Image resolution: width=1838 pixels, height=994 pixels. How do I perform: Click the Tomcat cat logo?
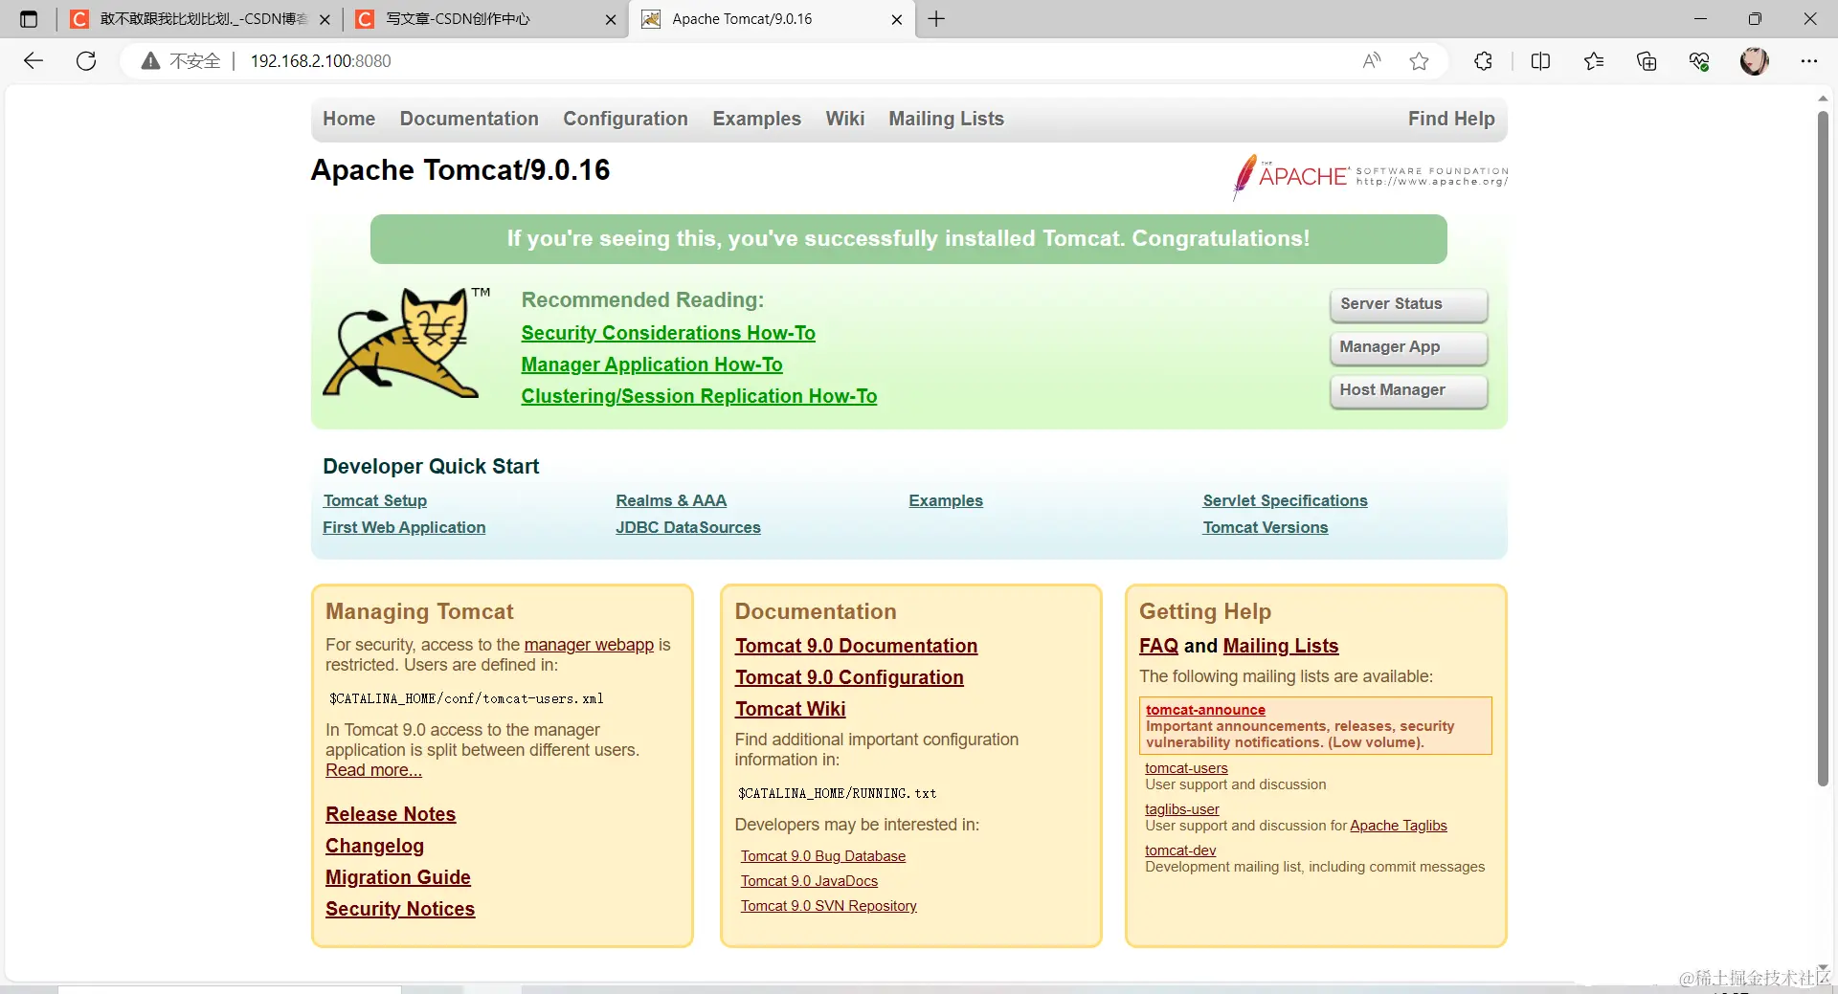click(406, 342)
